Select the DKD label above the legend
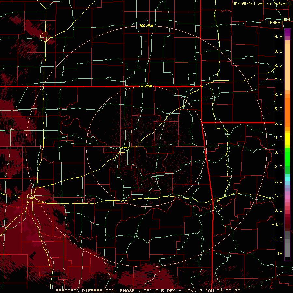 point(286,19)
